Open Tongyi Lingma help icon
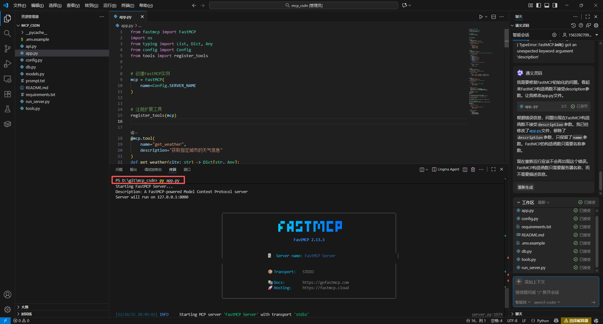Screen dimensions: 603x324 [x=581, y=25]
